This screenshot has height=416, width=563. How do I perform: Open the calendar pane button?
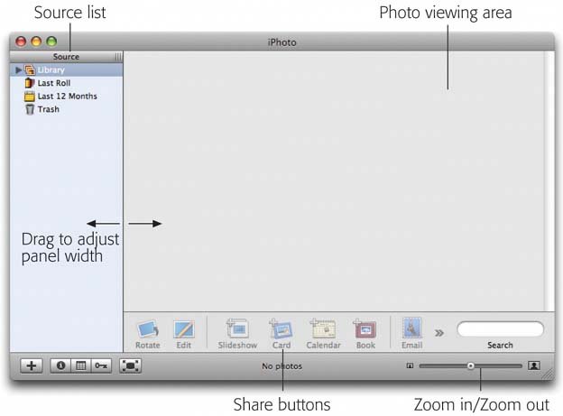point(81,365)
